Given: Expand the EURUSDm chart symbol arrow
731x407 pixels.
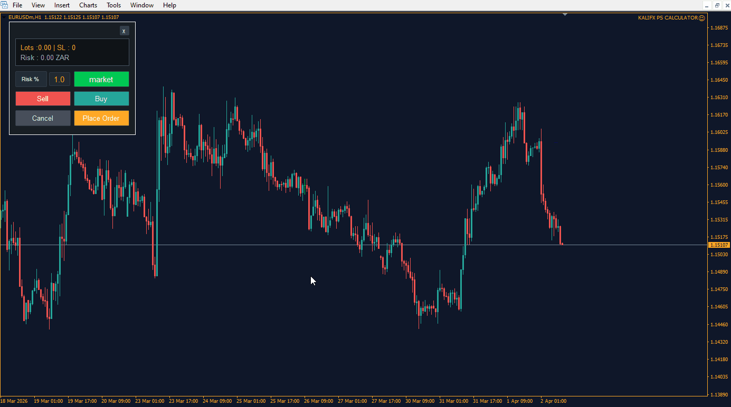Looking at the screenshot, I should (5, 17).
